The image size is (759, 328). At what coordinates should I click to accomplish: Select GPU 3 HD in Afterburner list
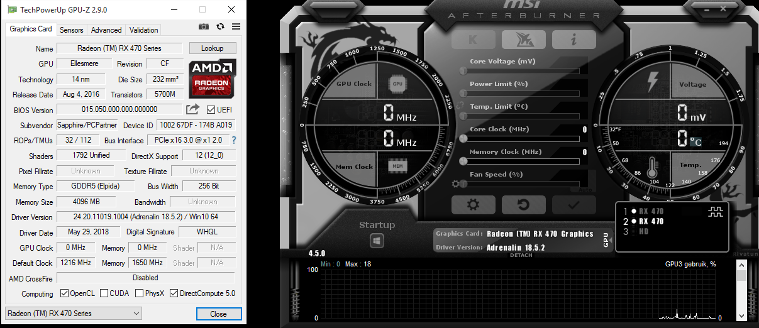pyautogui.click(x=635, y=231)
